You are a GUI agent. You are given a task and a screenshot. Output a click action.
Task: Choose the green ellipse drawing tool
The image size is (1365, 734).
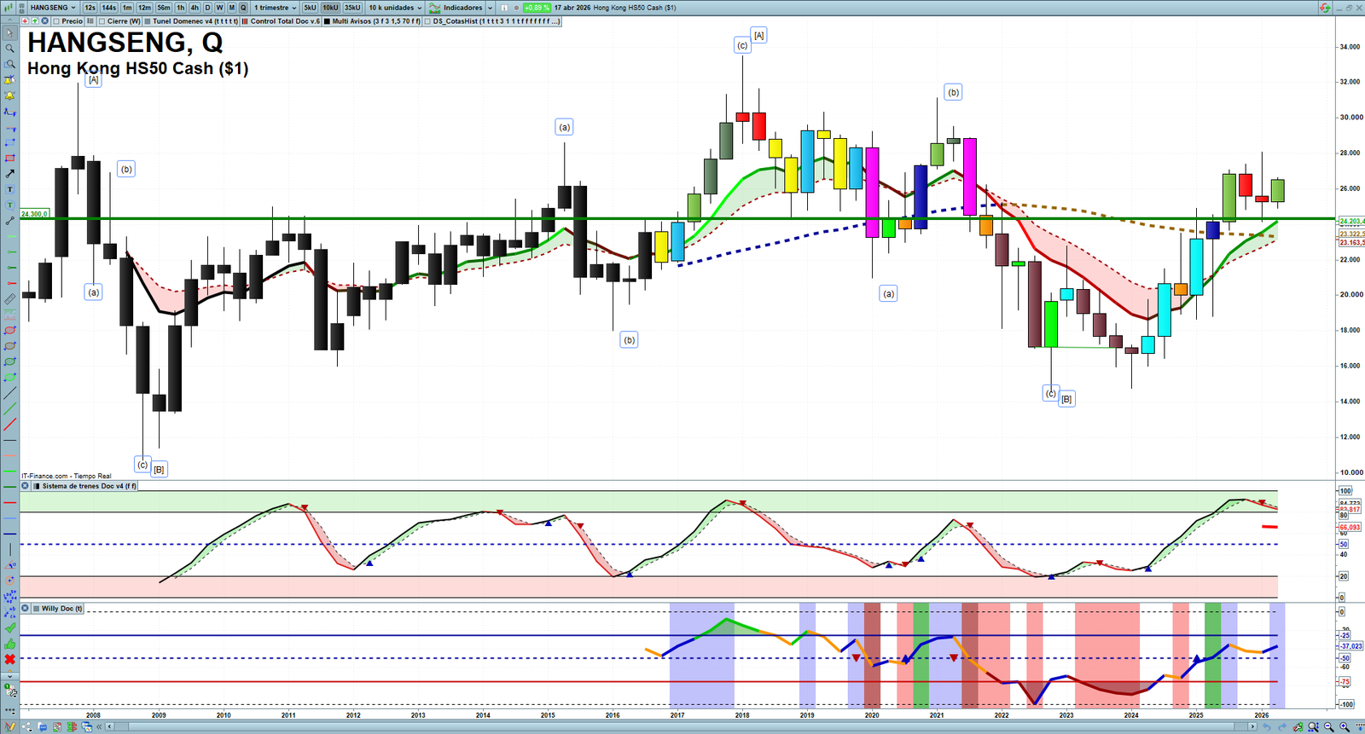click(x=9, y=361)
